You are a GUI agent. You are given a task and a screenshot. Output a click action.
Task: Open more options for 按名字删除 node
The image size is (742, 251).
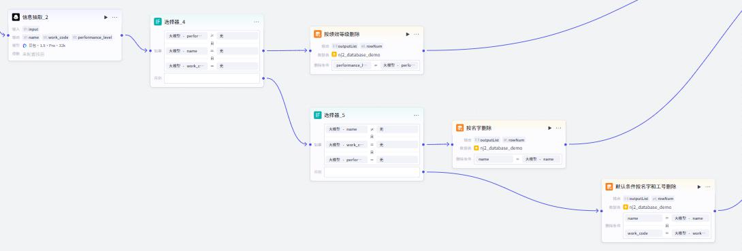(x=558, y=128)
